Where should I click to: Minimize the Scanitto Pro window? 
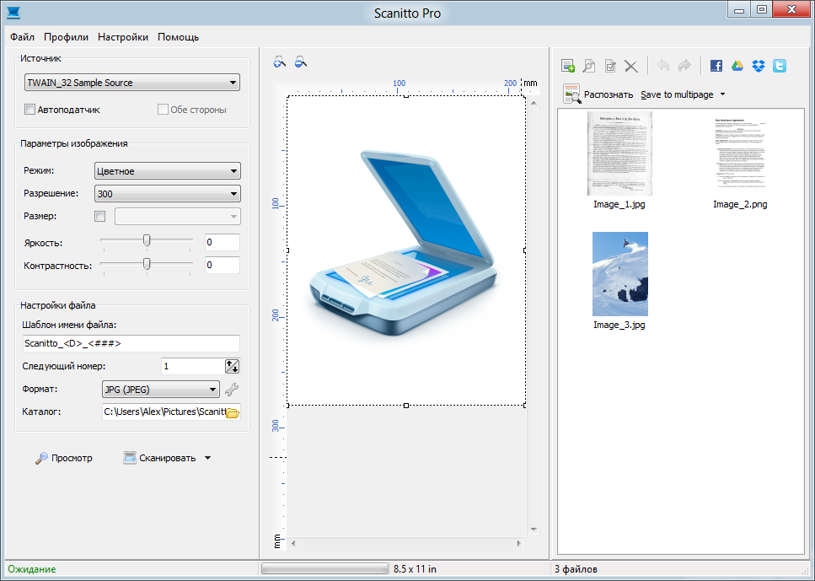point(739,9)
